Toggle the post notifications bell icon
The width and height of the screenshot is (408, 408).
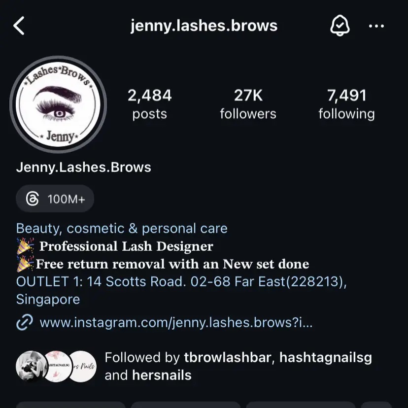coord(340,26)
